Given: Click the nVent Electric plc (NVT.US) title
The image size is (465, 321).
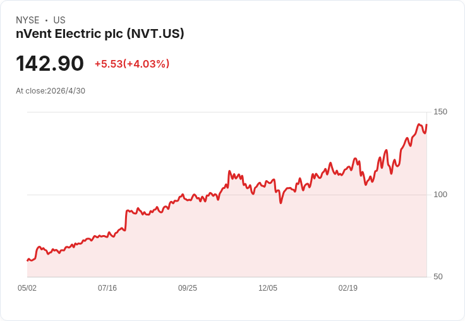Looking at the screenshot, I should [x=100, y=34].
